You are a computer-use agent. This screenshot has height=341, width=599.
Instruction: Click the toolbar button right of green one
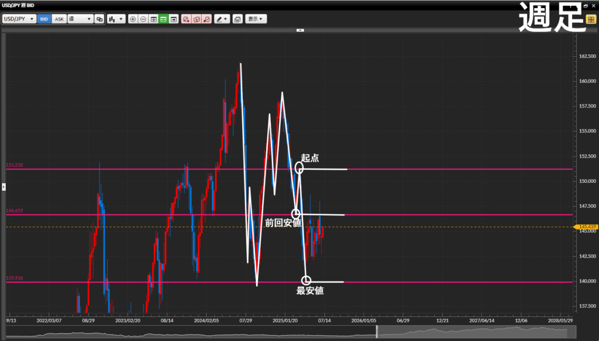coord(174,19)
